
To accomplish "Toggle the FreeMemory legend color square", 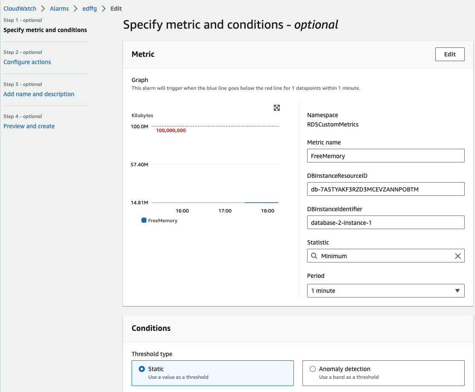I will [x=144, y=221].
